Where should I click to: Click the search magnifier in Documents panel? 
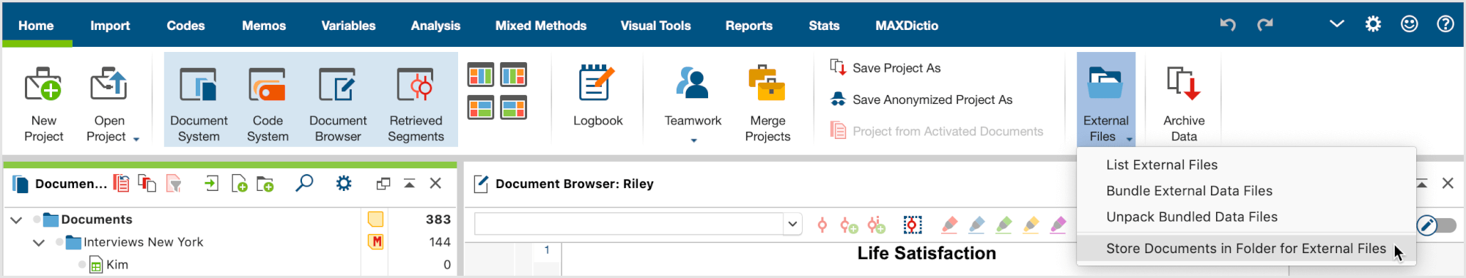click(304, 183)
